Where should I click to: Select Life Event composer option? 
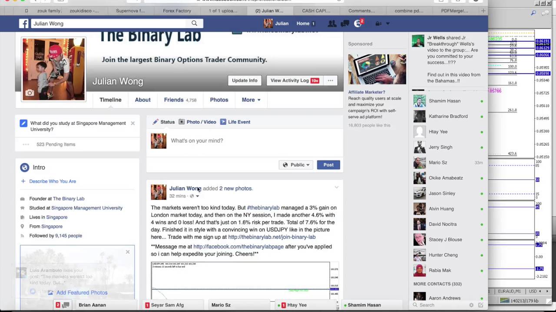click(235, 122)
